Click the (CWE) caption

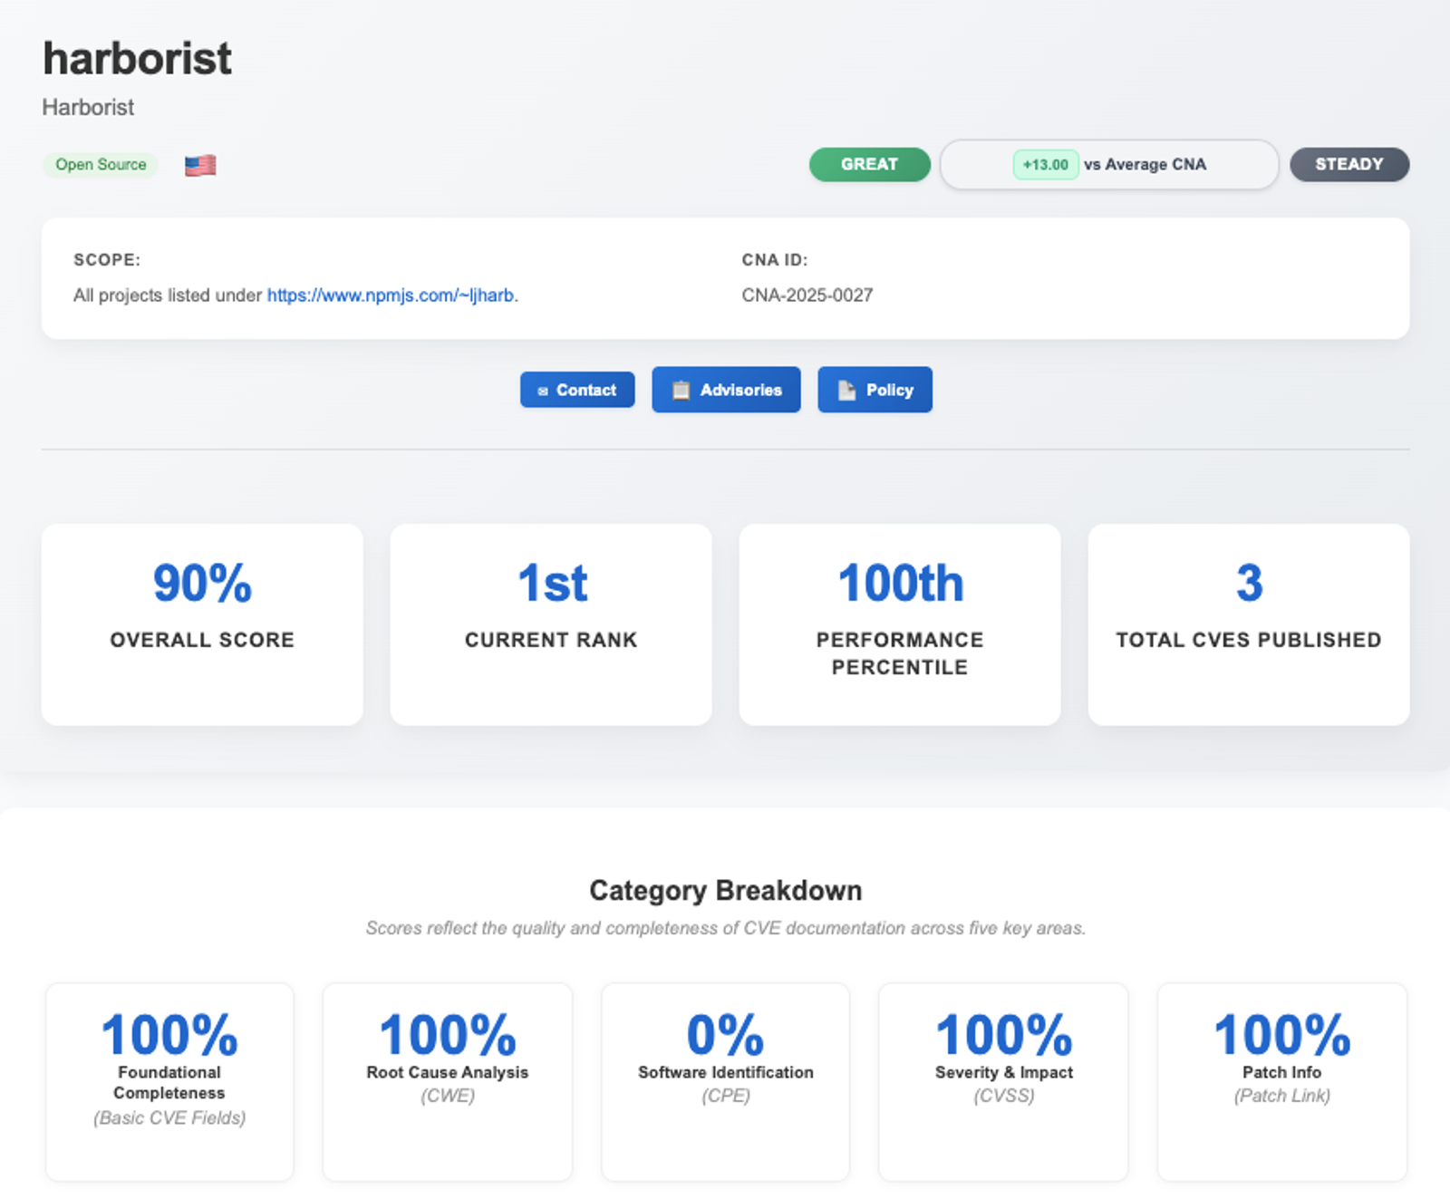tap(448, 1096)
